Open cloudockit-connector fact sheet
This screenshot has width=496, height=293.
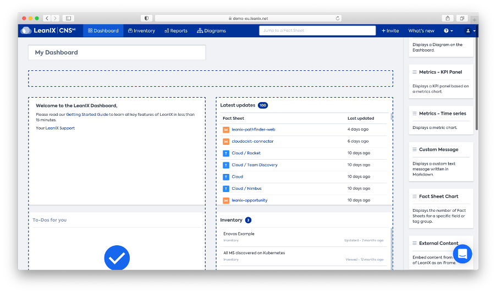tap(252, 141)
